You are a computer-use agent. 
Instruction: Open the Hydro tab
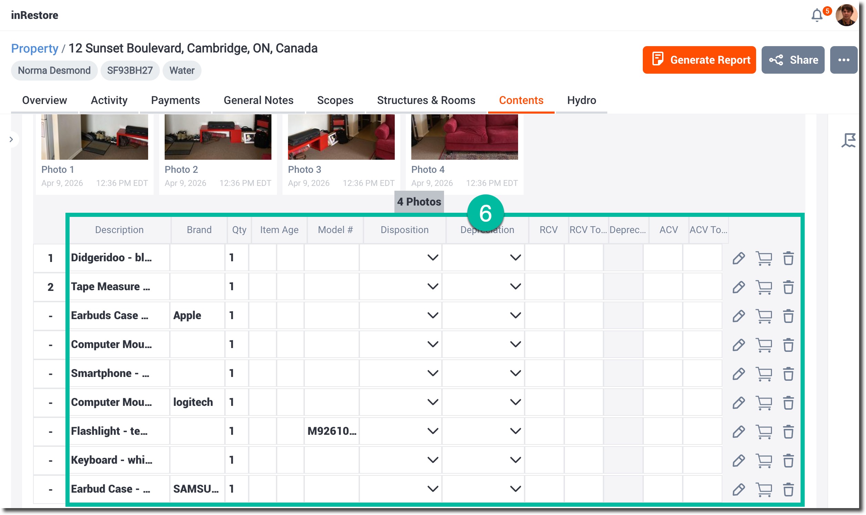(x=581, y=100)
